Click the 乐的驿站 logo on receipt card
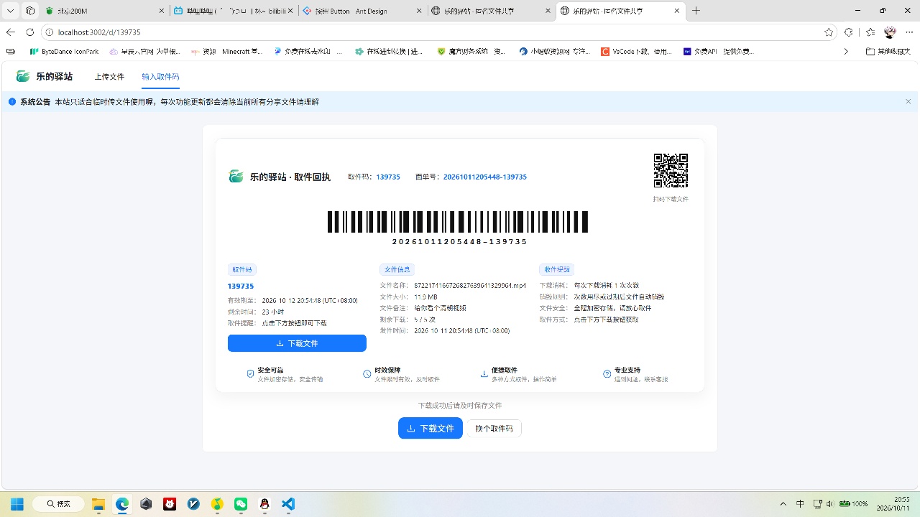The image size is (920, 517). click(236, 177)
